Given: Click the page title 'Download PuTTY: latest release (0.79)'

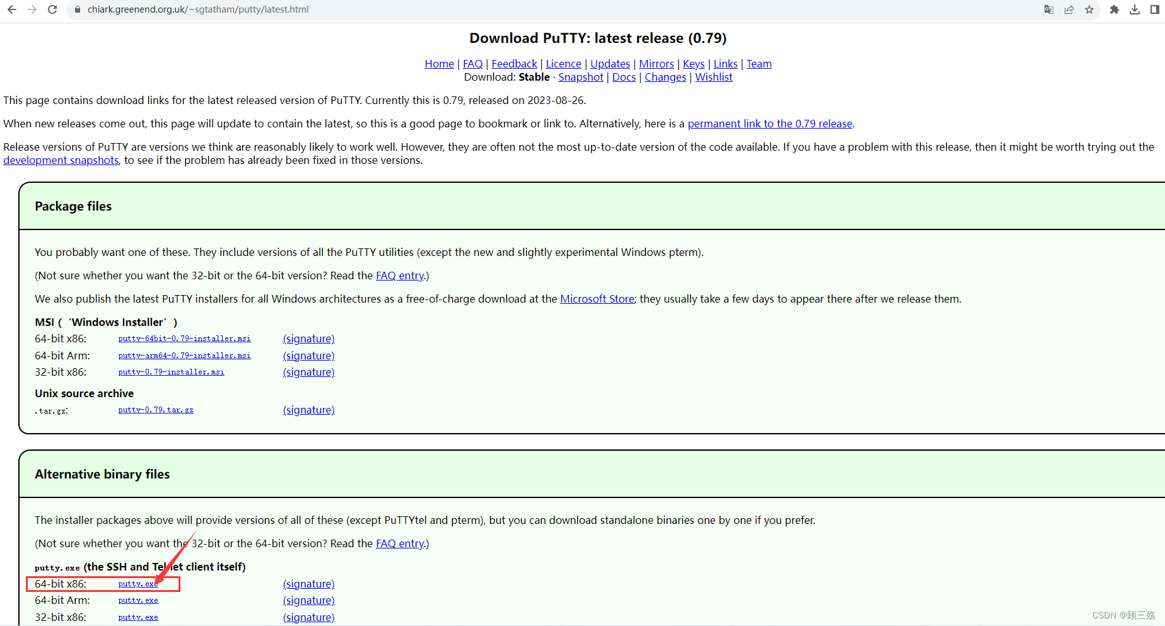Looking at the screenshot, I should [598, 38].
